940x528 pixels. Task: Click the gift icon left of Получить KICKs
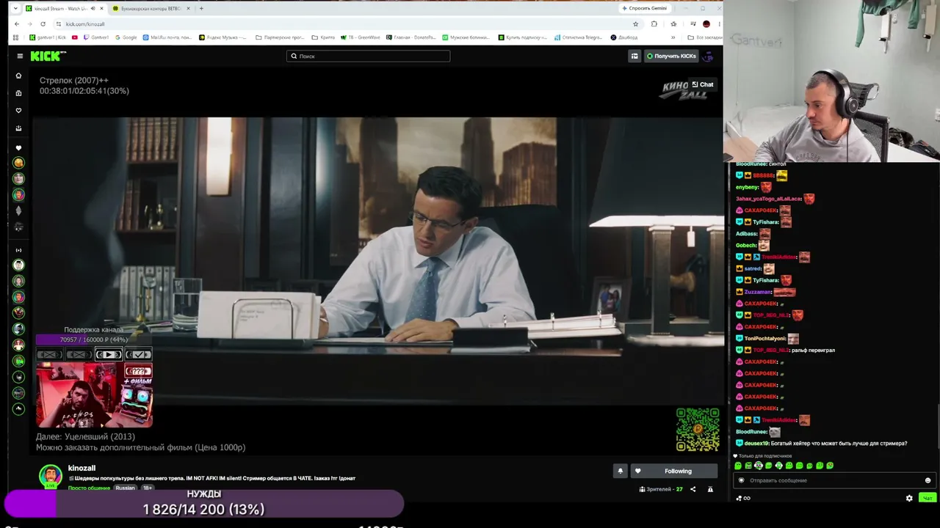pyautogui.click(x=634, y=56)
